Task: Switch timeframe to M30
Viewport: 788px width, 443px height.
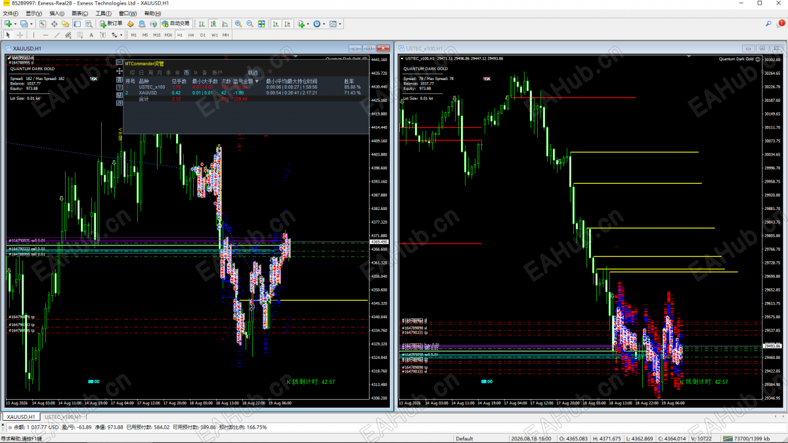Action: [168, 35]
